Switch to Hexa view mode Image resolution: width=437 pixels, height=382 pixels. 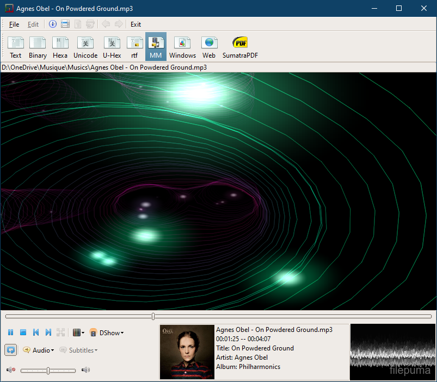(x=60, y=47)
